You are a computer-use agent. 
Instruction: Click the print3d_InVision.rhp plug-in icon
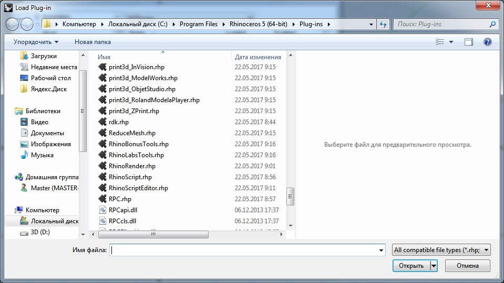point(102,67)
